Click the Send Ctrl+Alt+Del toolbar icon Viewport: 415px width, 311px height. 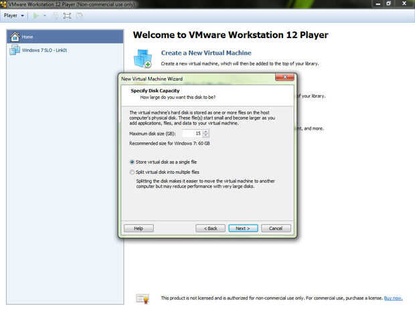(x=56, y=16)
